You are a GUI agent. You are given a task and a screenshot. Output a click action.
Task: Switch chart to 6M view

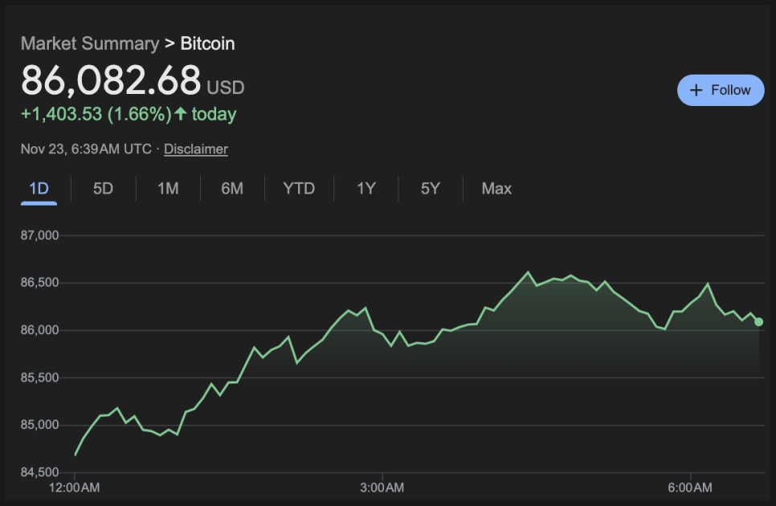tap(232, 189)
